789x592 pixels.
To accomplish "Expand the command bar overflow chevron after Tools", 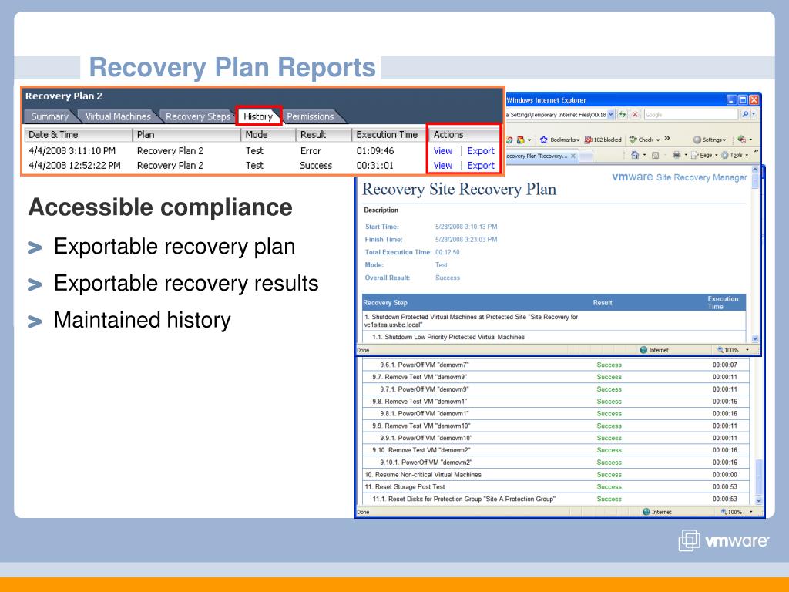I will [756, 151].
